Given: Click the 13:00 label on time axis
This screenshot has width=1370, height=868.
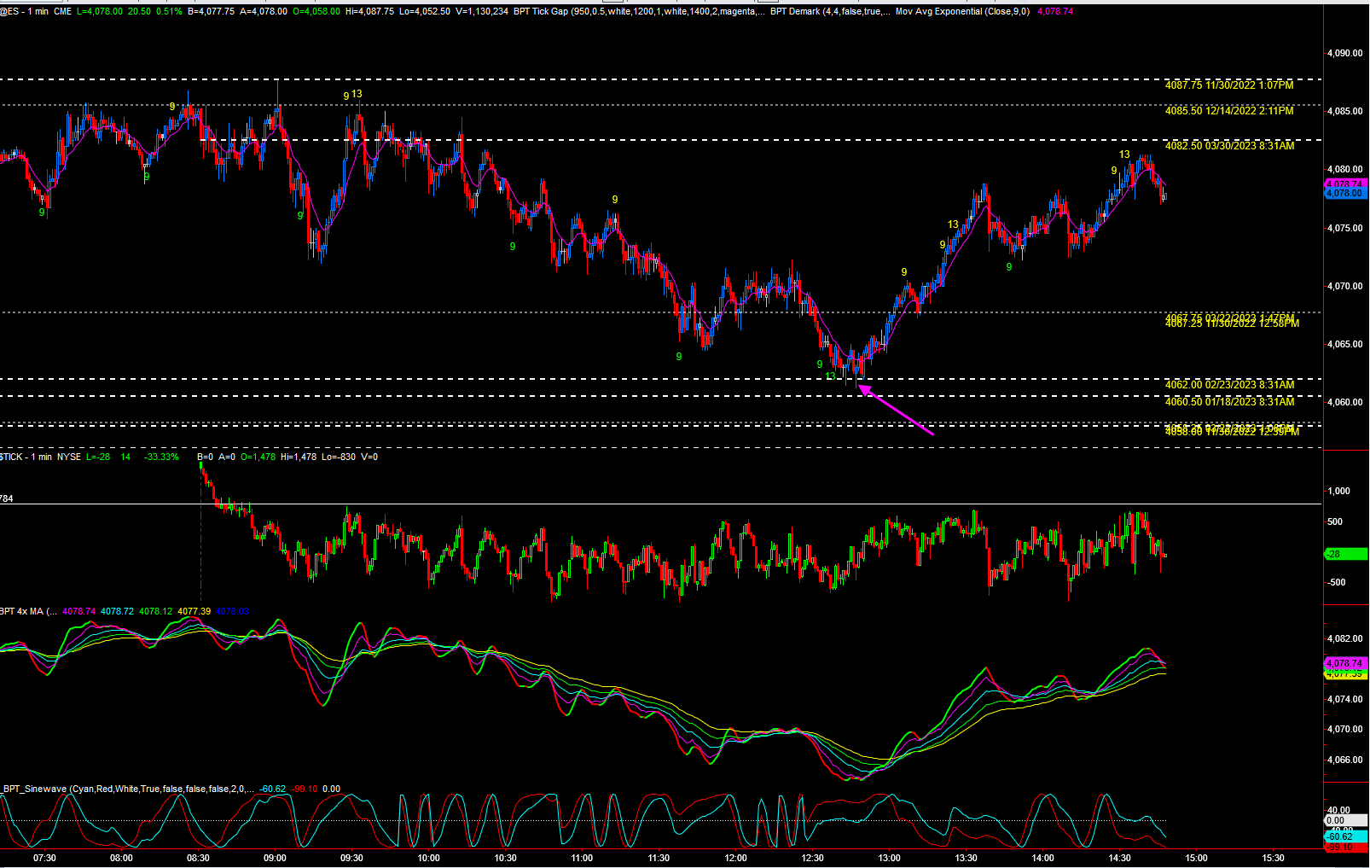Looking at the screenshot, I should coord(889,859).
